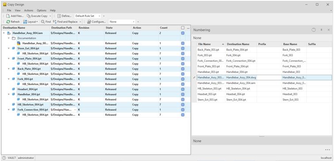Open Numbering panel help
The image size is (334, 161).
[314, 30]
